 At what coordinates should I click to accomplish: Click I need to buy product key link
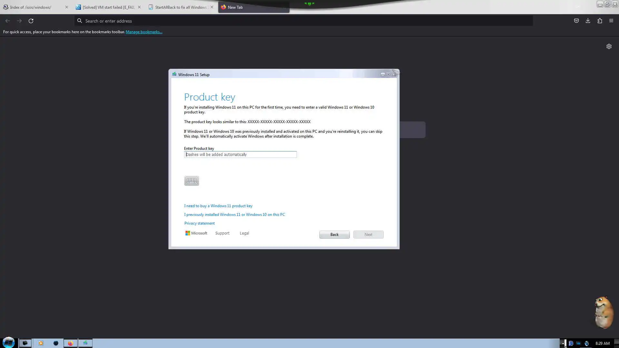pos(218,206)
